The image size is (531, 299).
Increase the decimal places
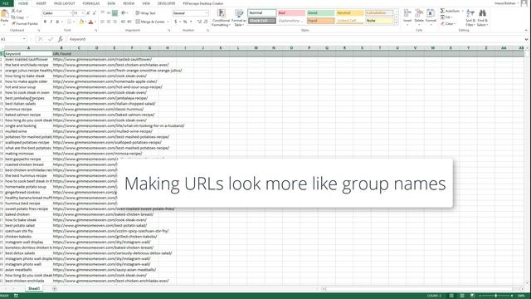tap(199, 22)
